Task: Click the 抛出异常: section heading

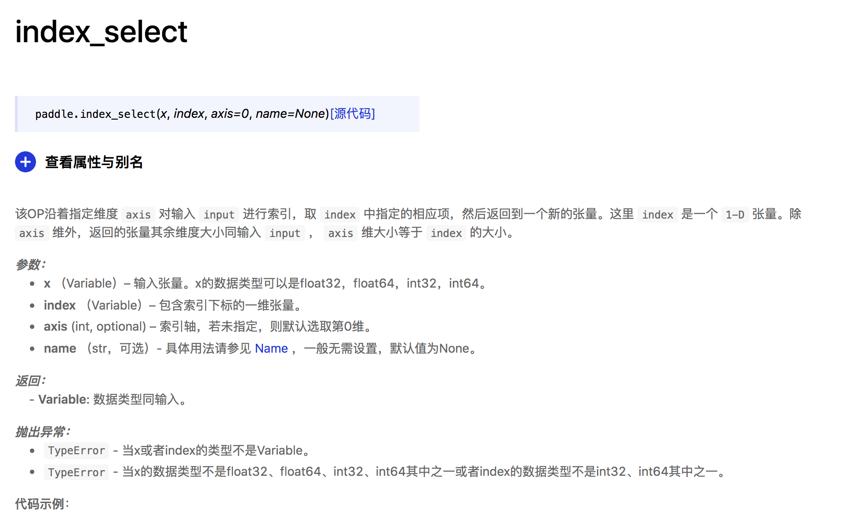Action: tap(42, 431)
